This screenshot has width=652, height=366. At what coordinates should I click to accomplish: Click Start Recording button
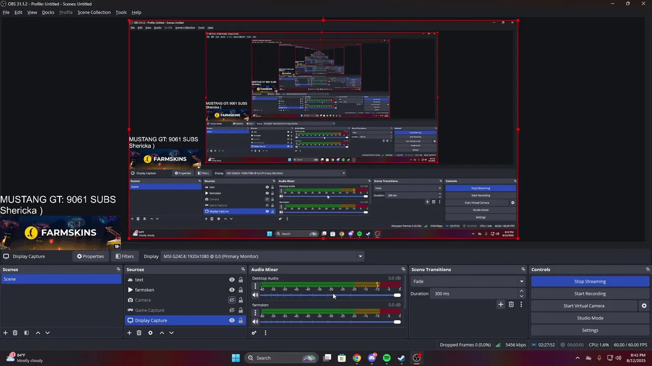tap(590, 294)
